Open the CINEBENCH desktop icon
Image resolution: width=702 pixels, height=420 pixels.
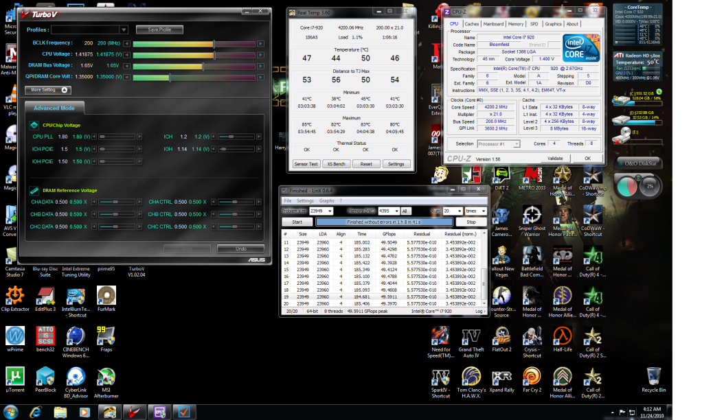(76, 342)
